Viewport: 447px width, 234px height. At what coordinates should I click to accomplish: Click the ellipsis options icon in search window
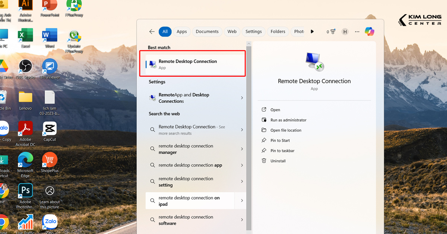point(357,32)
